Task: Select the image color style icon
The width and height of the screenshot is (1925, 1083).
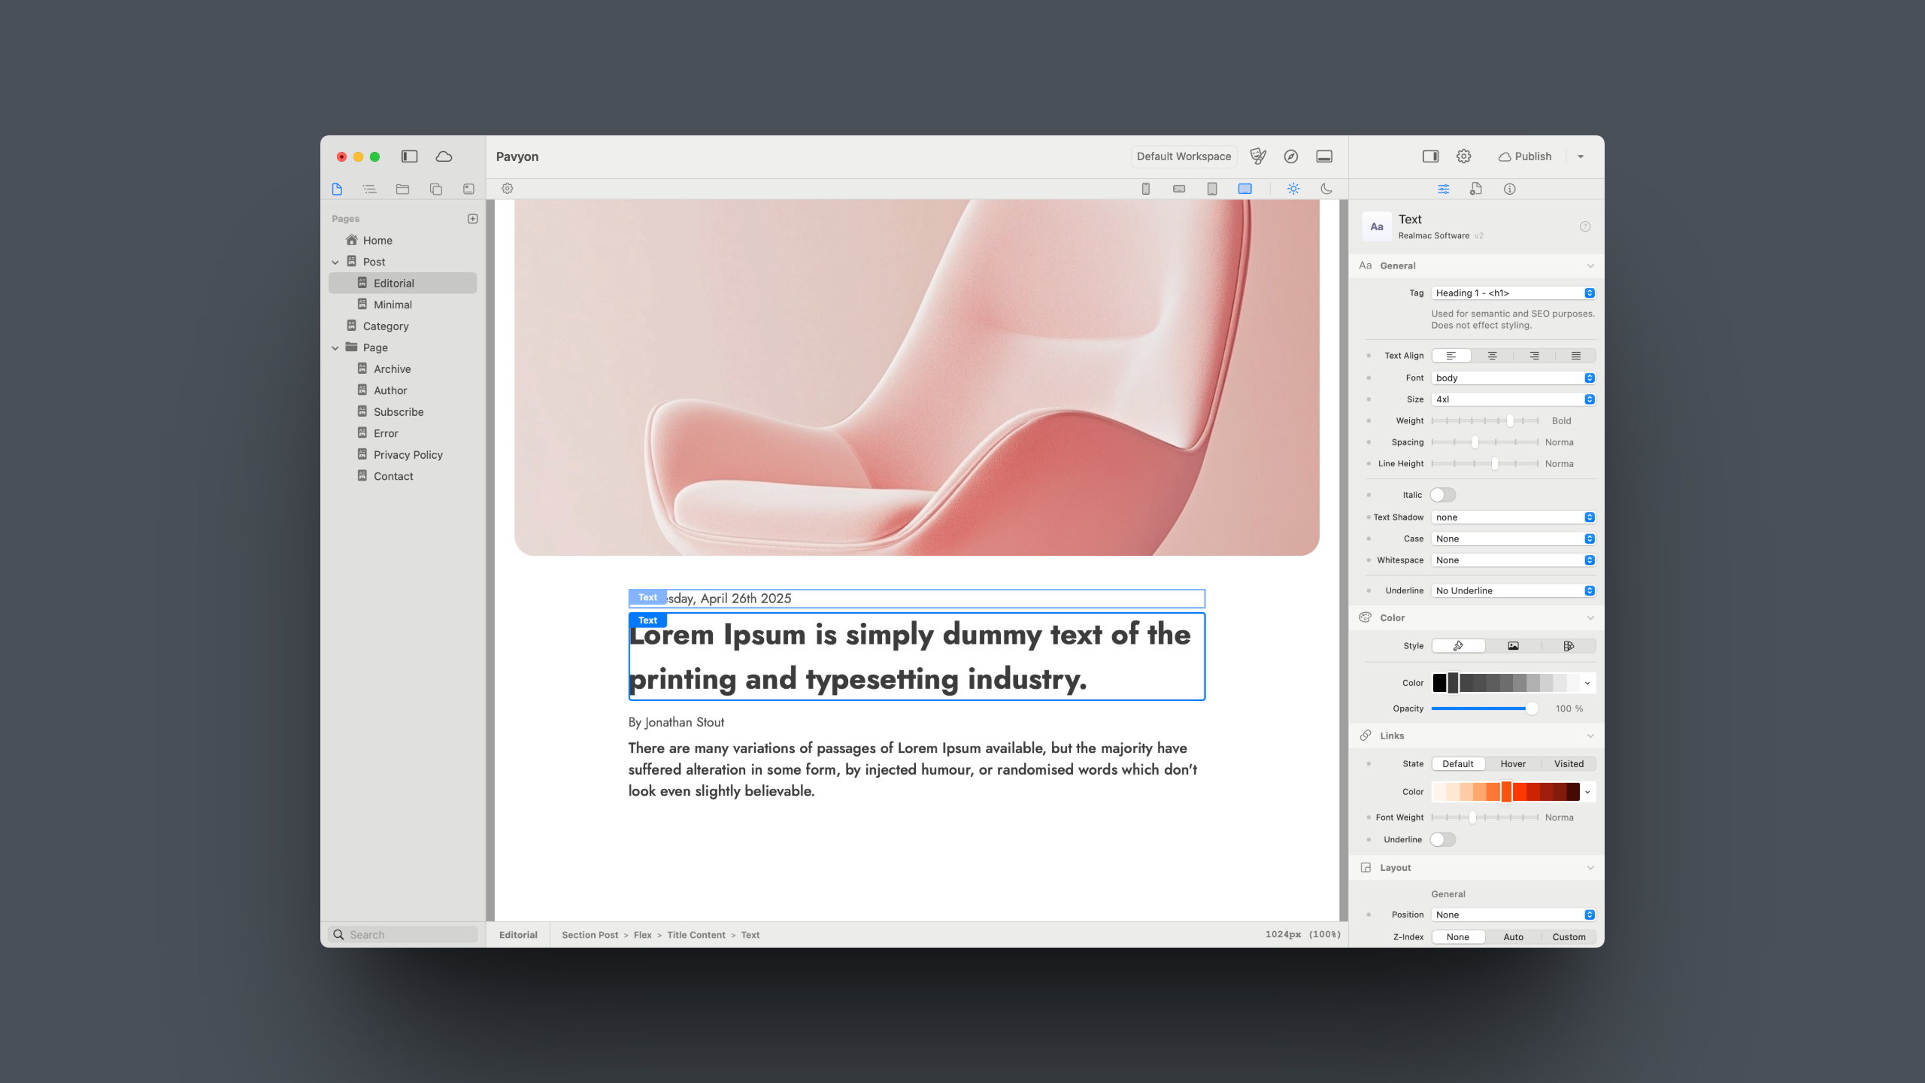Action: [1513, 646]
